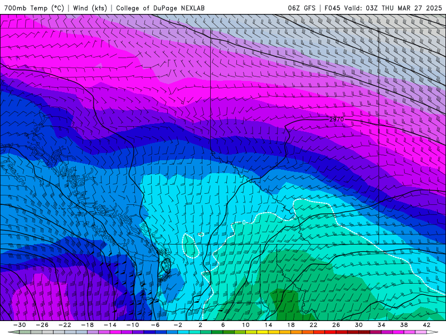Image resolution: width=446 pixels, height=335 pixels.
Task: Click the "14" colorbar tick label
Action: coord(268,325)
